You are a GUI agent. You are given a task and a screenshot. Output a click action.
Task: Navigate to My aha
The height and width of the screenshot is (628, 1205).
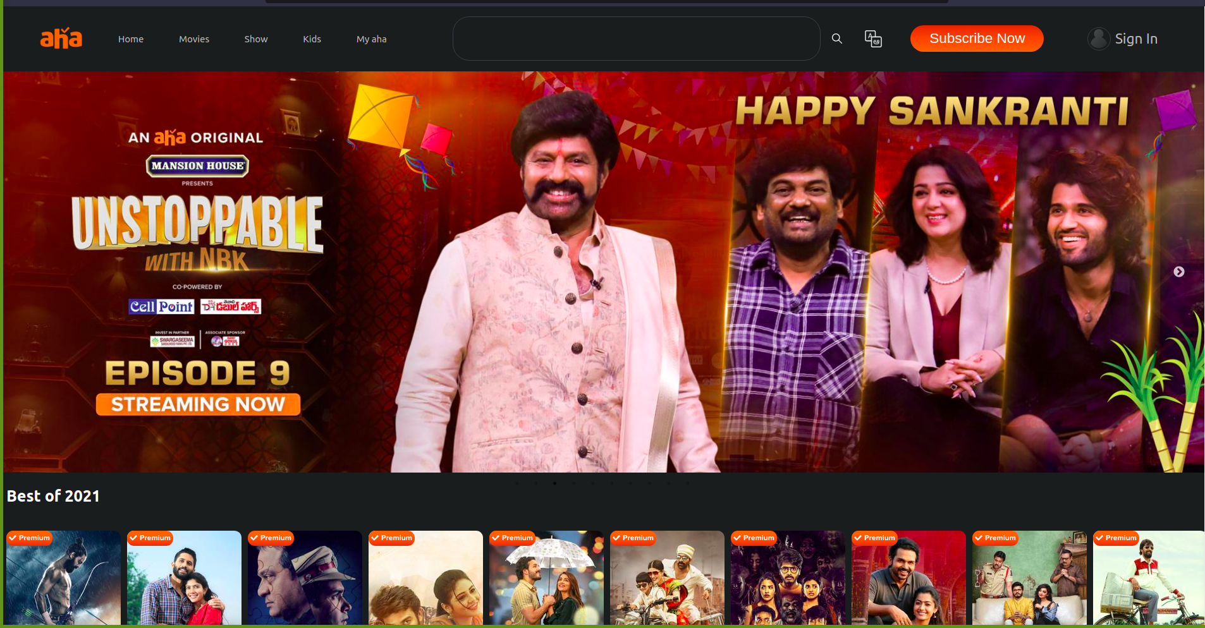[x=371, y=39]
